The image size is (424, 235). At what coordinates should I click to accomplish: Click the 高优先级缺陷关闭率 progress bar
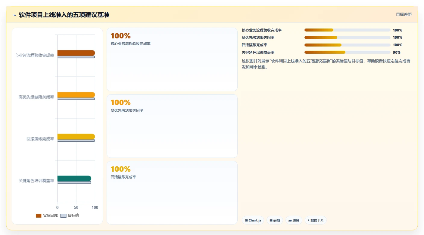click(x=348, y=38)
